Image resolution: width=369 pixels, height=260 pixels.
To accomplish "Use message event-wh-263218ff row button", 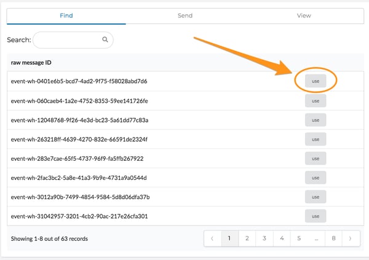I will [x=315, y=139].
